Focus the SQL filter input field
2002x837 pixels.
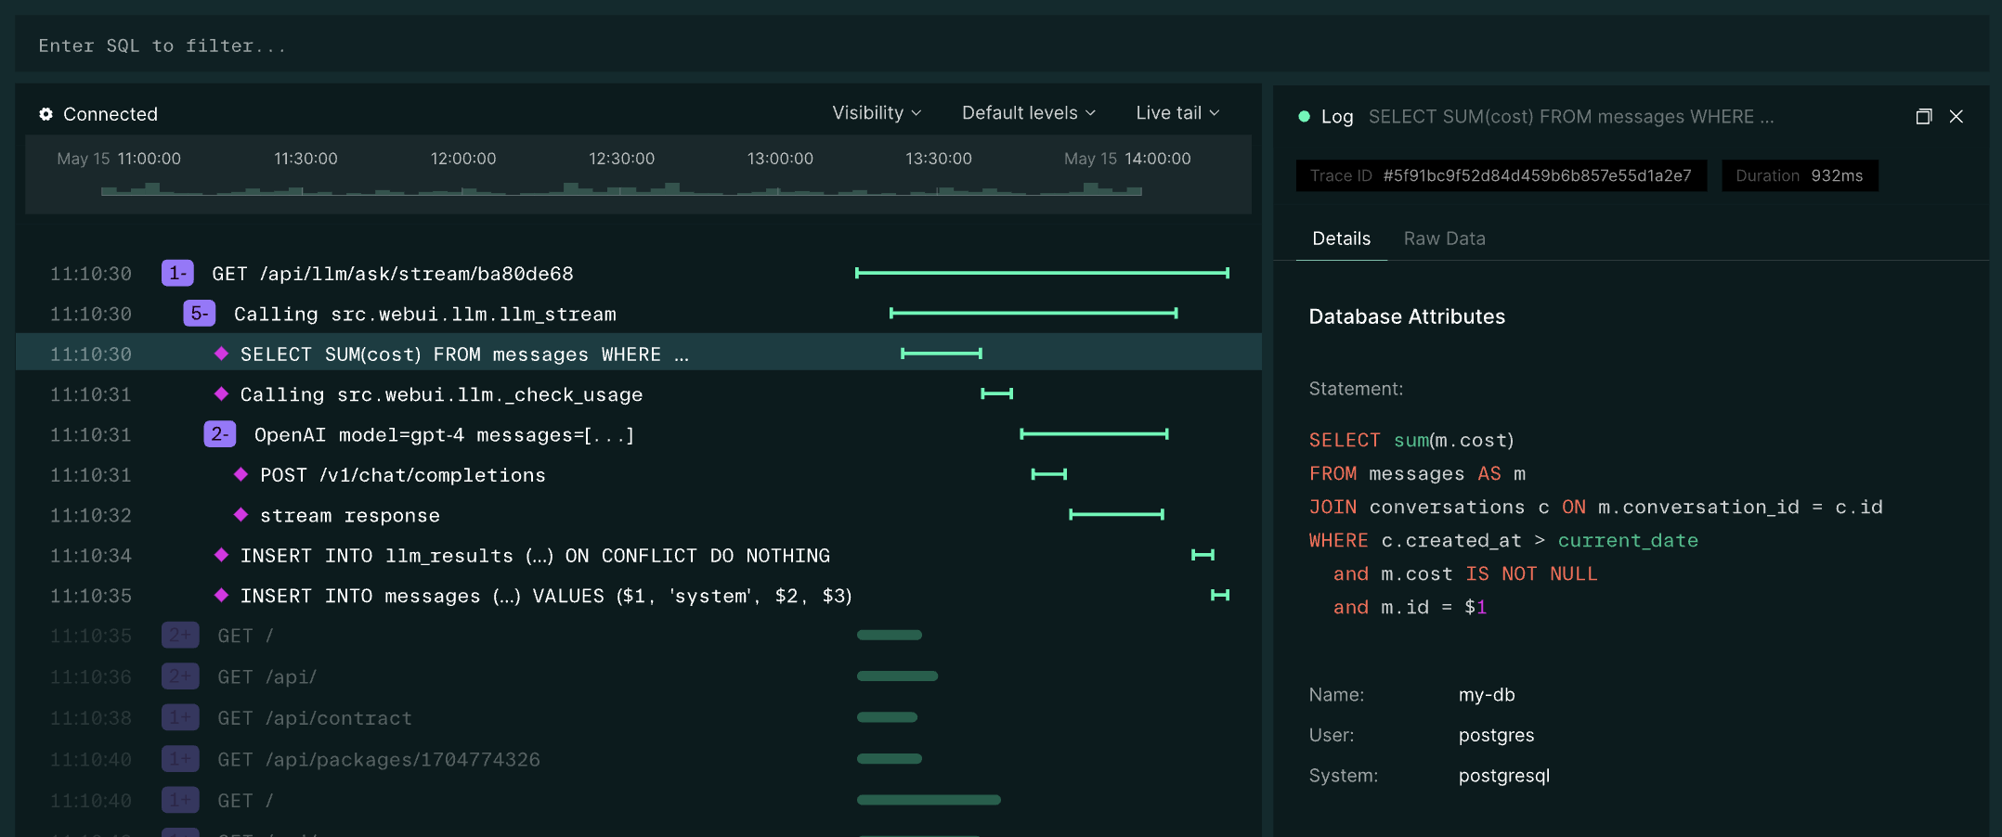point(1002,45)
